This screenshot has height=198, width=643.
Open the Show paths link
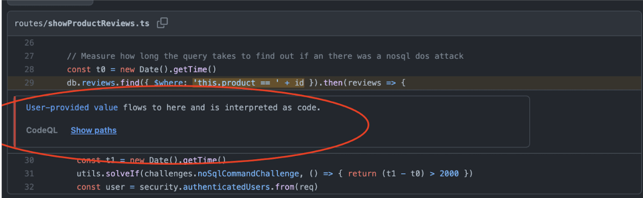pyautogui.click(x=93, y=130)
